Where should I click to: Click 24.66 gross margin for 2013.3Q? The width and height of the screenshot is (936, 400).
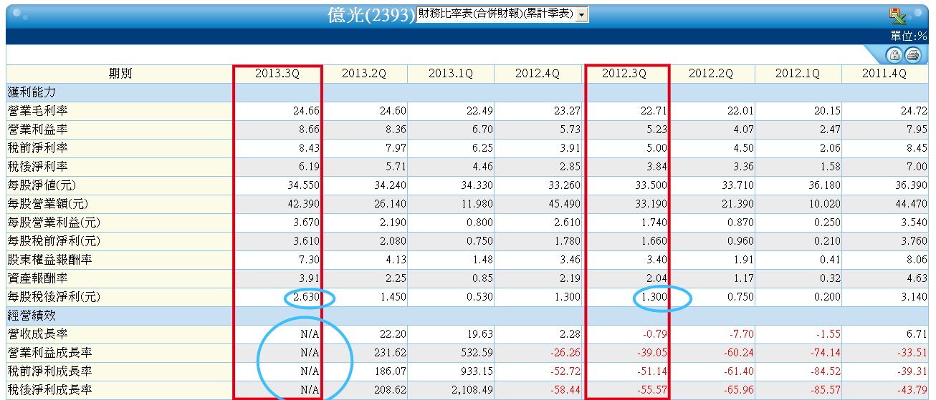(306, 111)
